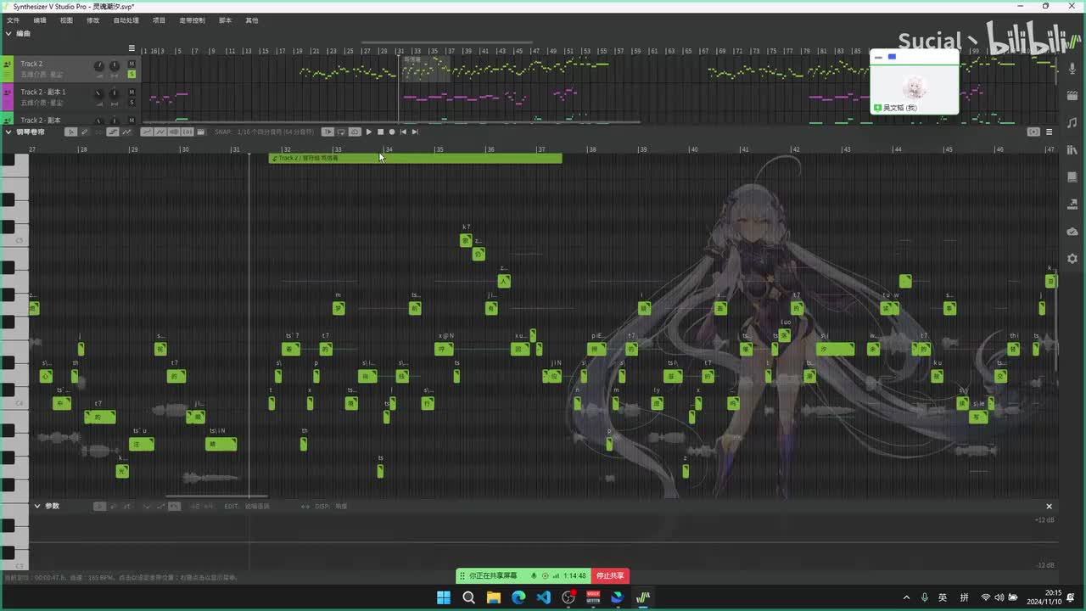
Task: Click the record button in transport
Action: point(392,132)
